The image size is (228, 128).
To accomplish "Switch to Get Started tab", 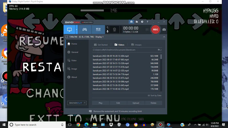I will click(x=101, y=45).
